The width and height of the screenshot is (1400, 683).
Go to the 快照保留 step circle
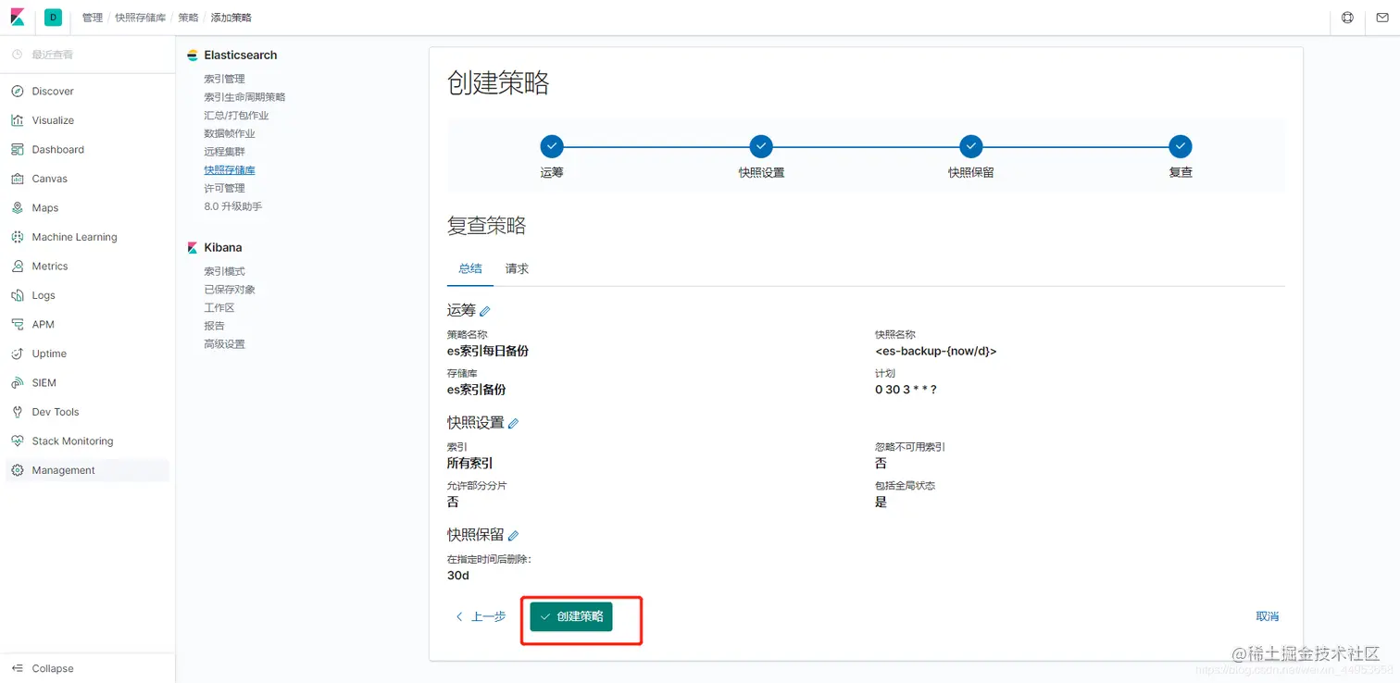[970, 146]
